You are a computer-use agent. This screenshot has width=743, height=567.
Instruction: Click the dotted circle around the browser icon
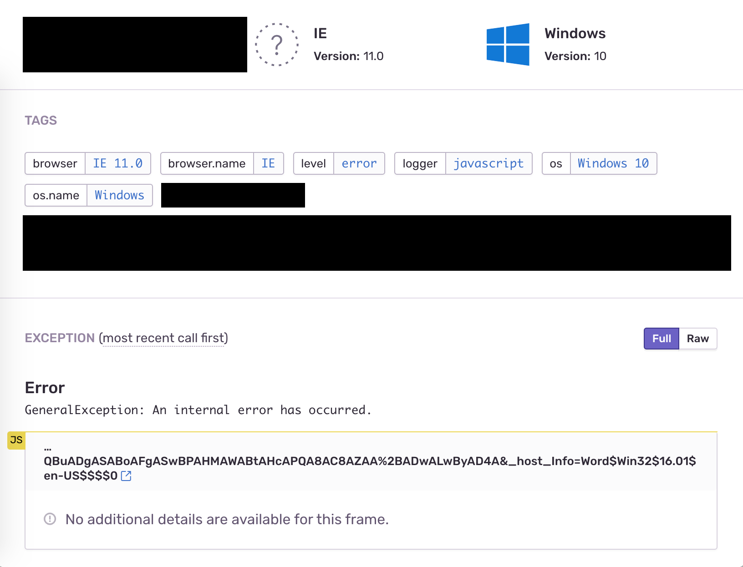click(276, 44)
